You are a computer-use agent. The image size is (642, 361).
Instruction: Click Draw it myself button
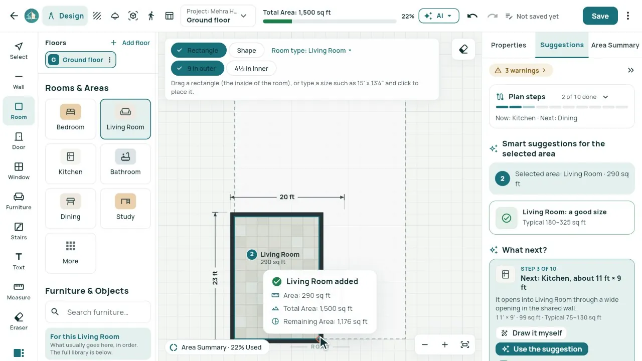(x=531, y=333)
